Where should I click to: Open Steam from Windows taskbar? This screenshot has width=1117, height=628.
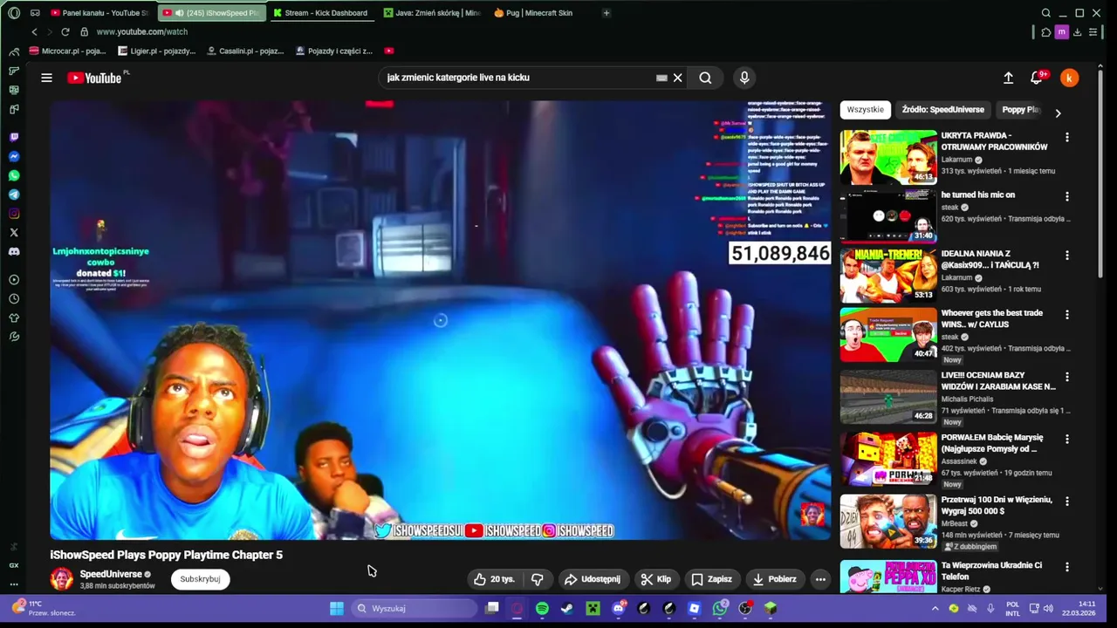(567, 608)
